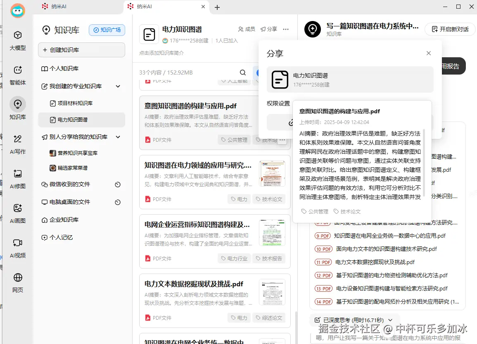Screen dimensions: 477x344
Task: Open reference 电力设备知识图谱构建与智能检索方法研究.pdf
Action: (x=392, y=288)
